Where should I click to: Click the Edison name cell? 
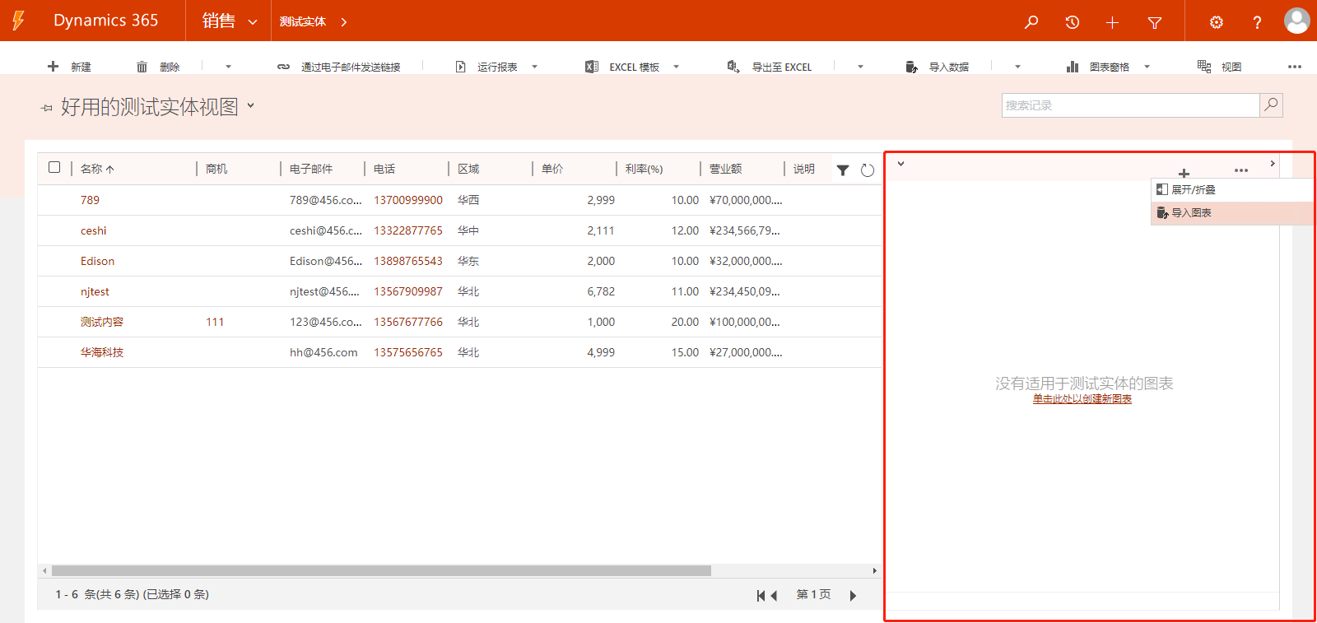(x=97, y=261)
